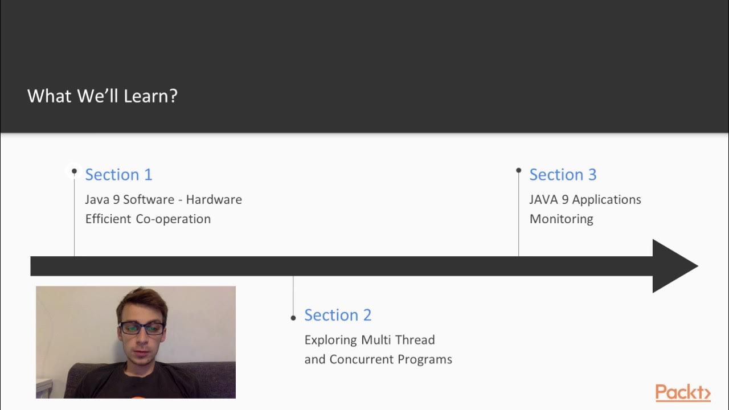
Task: Select the Section 3 heading
Action: tap(563, 175)
